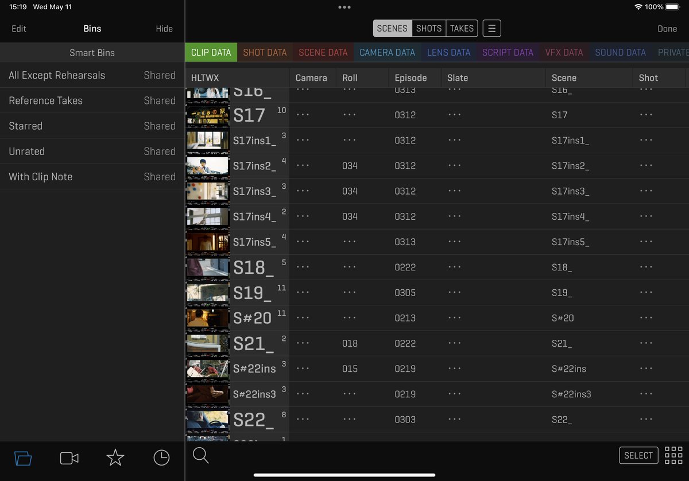The height and width of the screenshot is (481, 689).
Task: Tap the Done button
Action: (x=667, y=29)
